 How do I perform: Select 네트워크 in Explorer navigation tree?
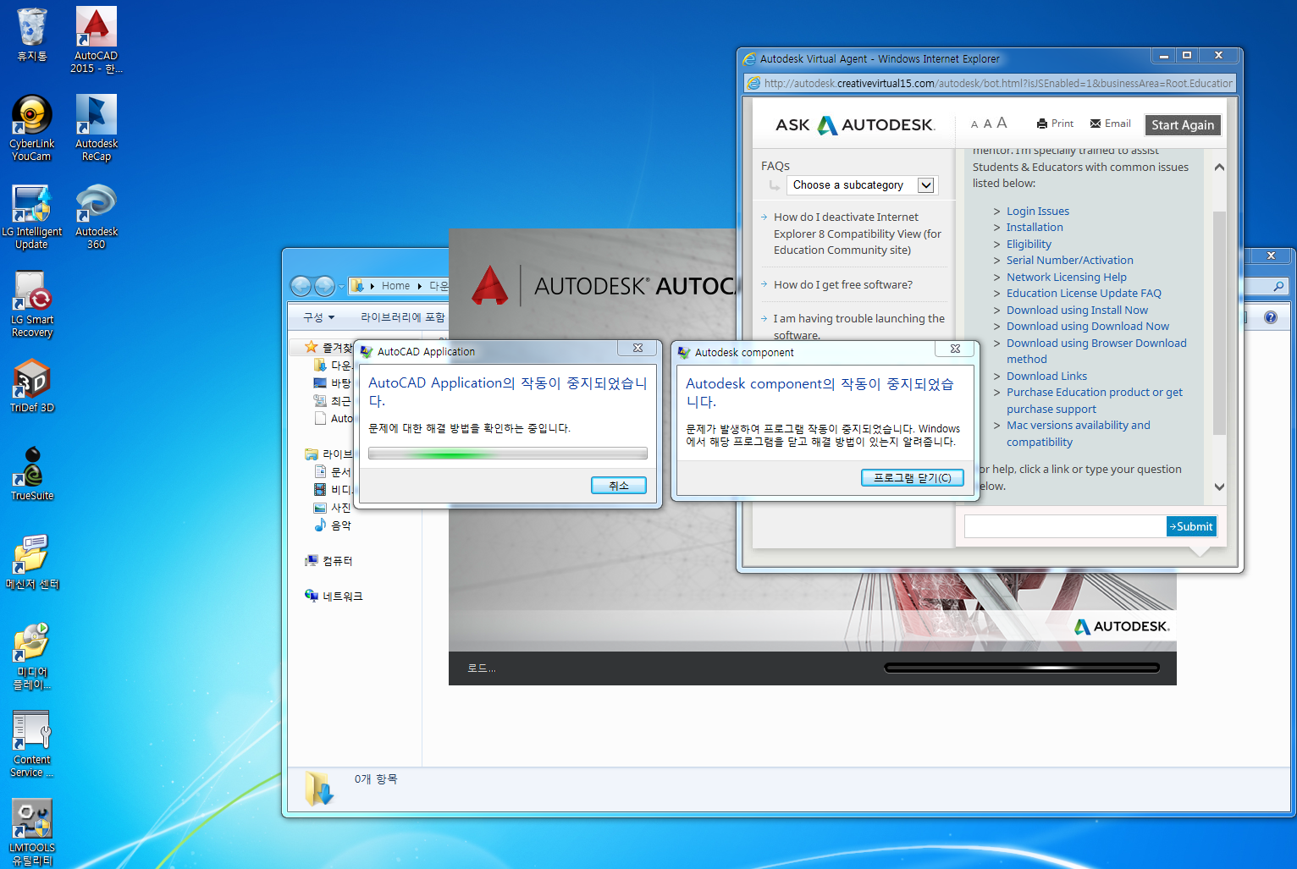click(334, 597)
